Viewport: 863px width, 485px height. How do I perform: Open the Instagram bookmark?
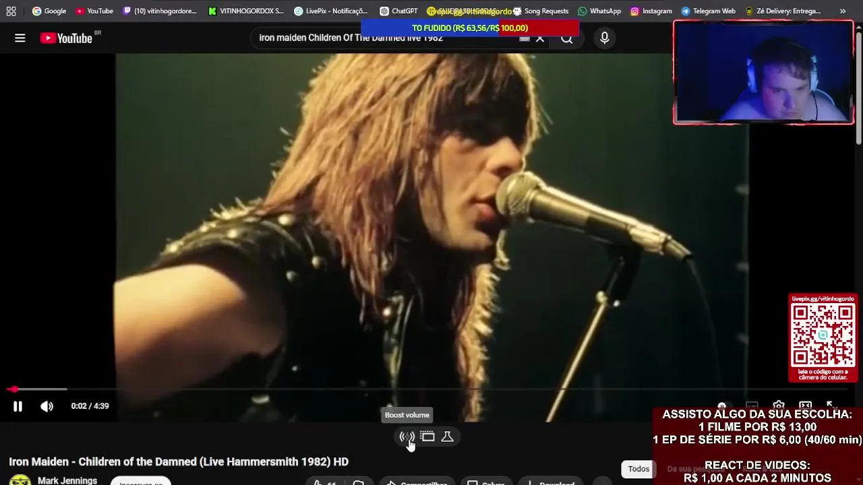[x=651, y=11]
